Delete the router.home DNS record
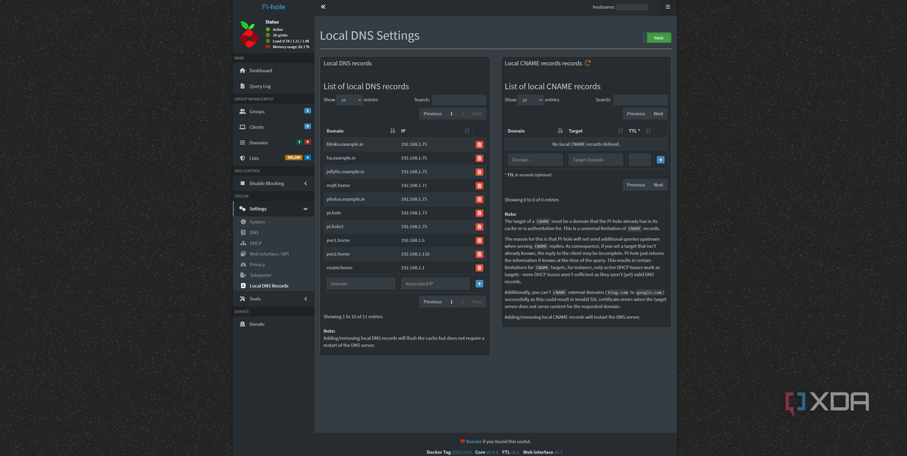The image size is (907, 456). [479, 268]
